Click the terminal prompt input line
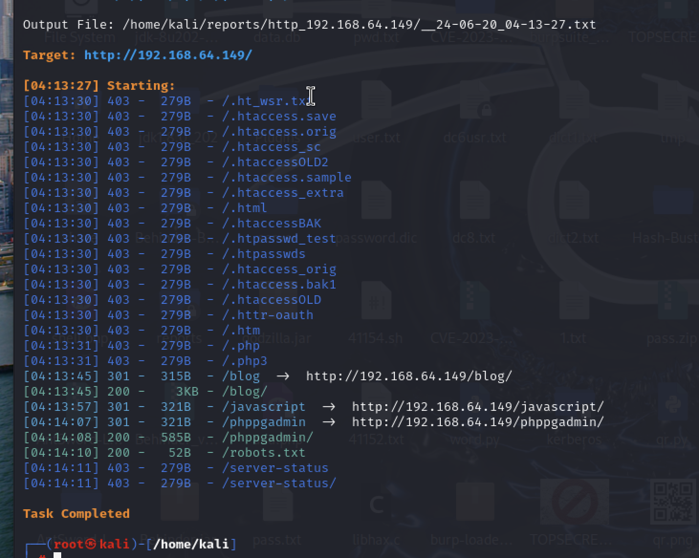The height and width of the screenshot is (558, 699). coord(57,555)
